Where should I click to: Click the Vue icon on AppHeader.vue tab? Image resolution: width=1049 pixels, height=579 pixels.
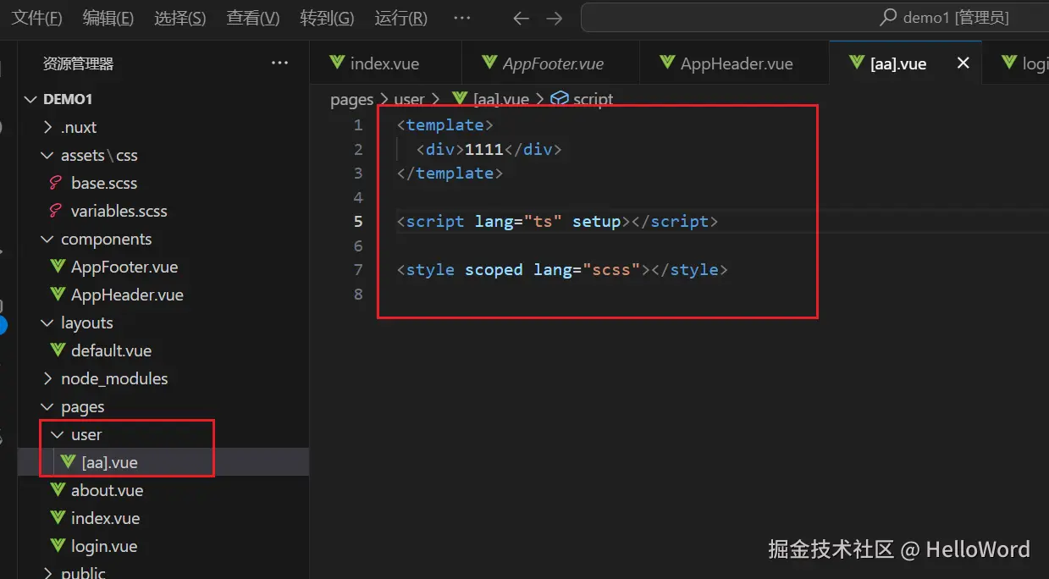pos(667,63)
